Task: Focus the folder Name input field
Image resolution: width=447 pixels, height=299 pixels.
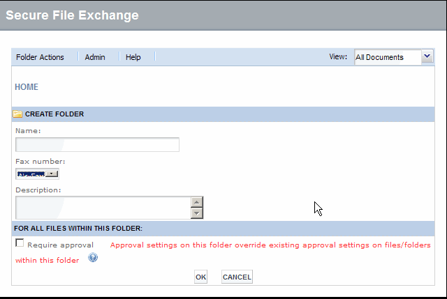Action: 97,144
